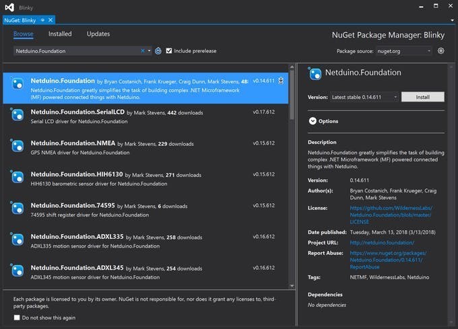The image size is (458, 329).
Task: Pin the NuGet: Blinky document tab
Action: [42, 20]
